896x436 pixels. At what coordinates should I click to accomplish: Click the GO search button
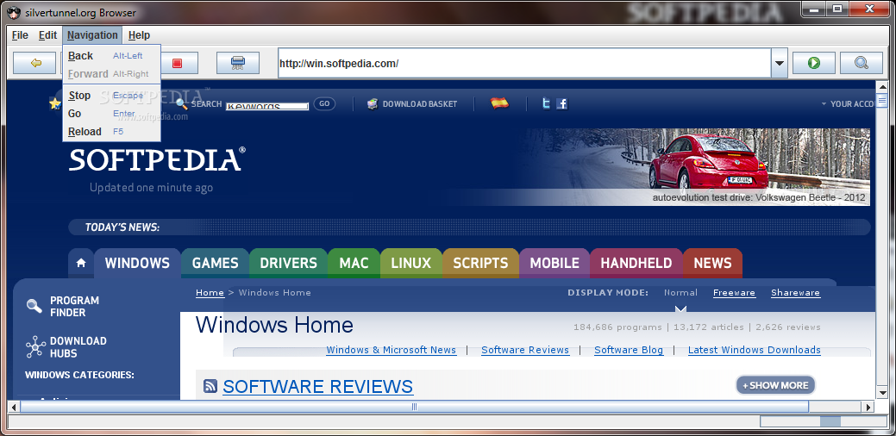pos(324,104)
